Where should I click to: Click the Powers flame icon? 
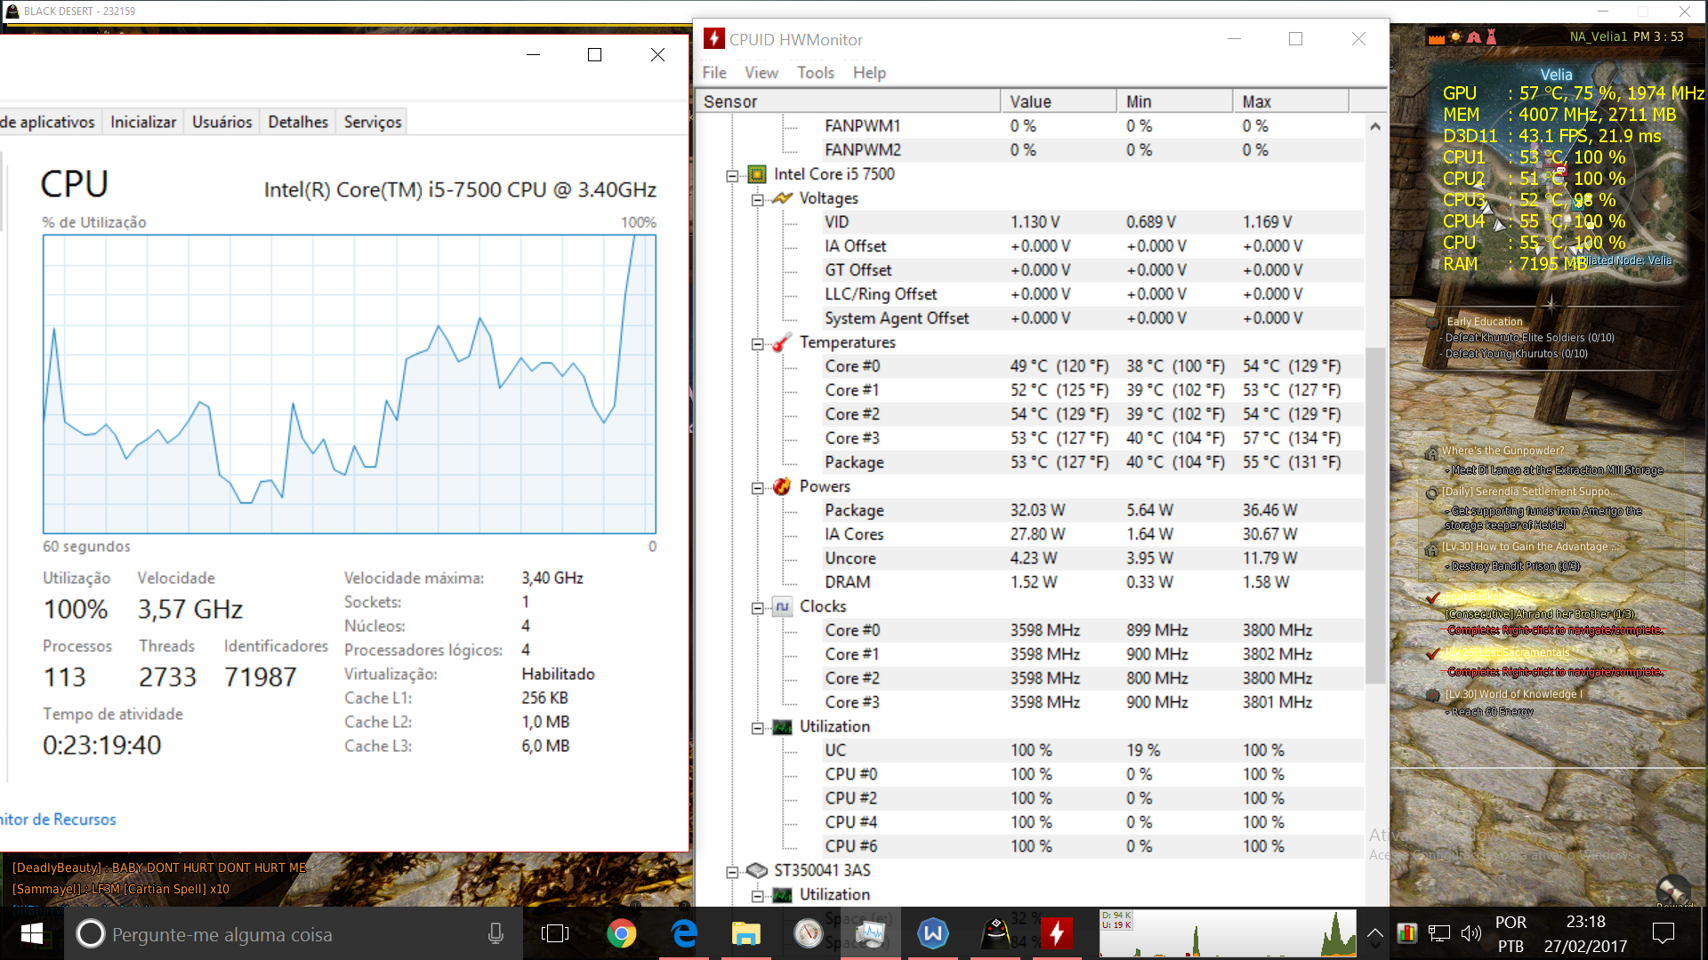point(782,486)
